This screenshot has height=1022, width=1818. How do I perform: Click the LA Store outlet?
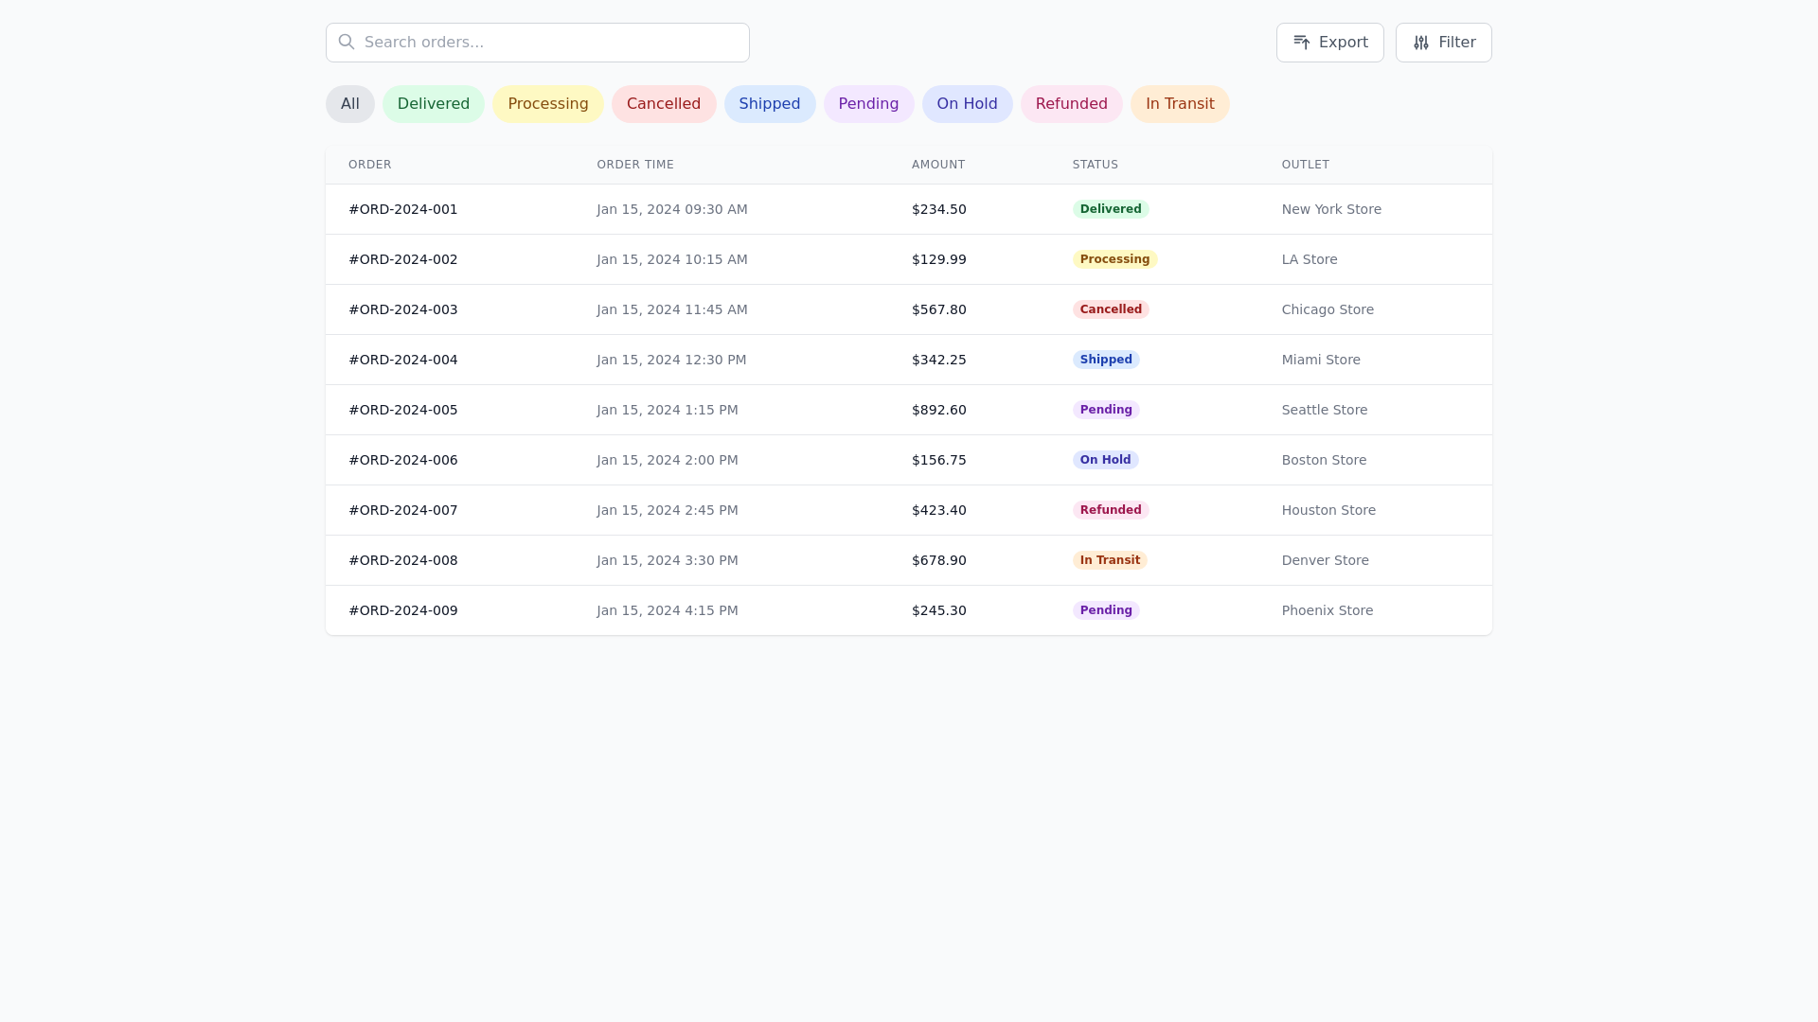tap(1310, 259)
